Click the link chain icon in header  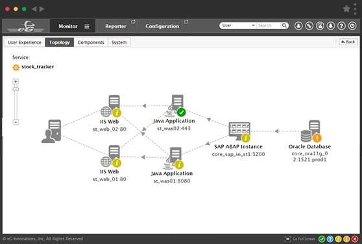pos(309,26)
